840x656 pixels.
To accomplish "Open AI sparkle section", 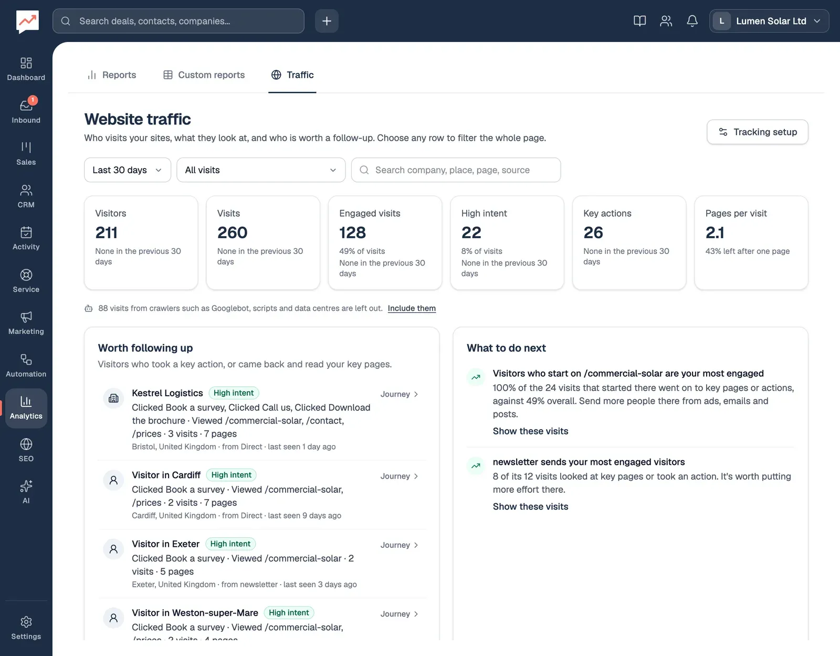I will click(x=26, y=493).
